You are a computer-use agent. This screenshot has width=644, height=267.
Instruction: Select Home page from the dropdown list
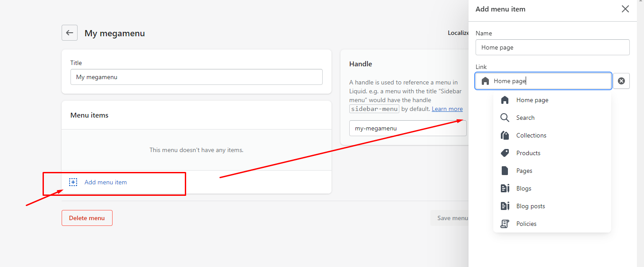pos(532,100)
